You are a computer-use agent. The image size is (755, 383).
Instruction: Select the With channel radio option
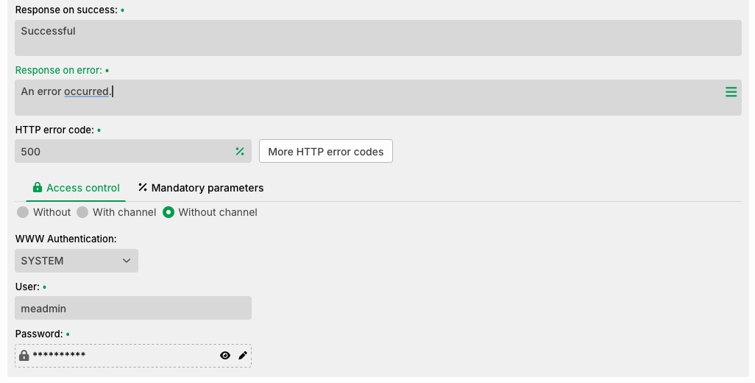click(x=82, y=212)
